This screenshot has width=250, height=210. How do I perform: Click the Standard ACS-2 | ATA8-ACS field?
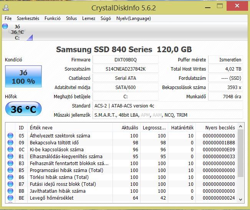coord(168,106)
